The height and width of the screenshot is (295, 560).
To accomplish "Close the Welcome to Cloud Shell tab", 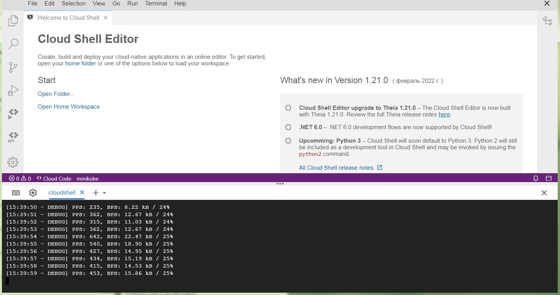I will 105,17.
